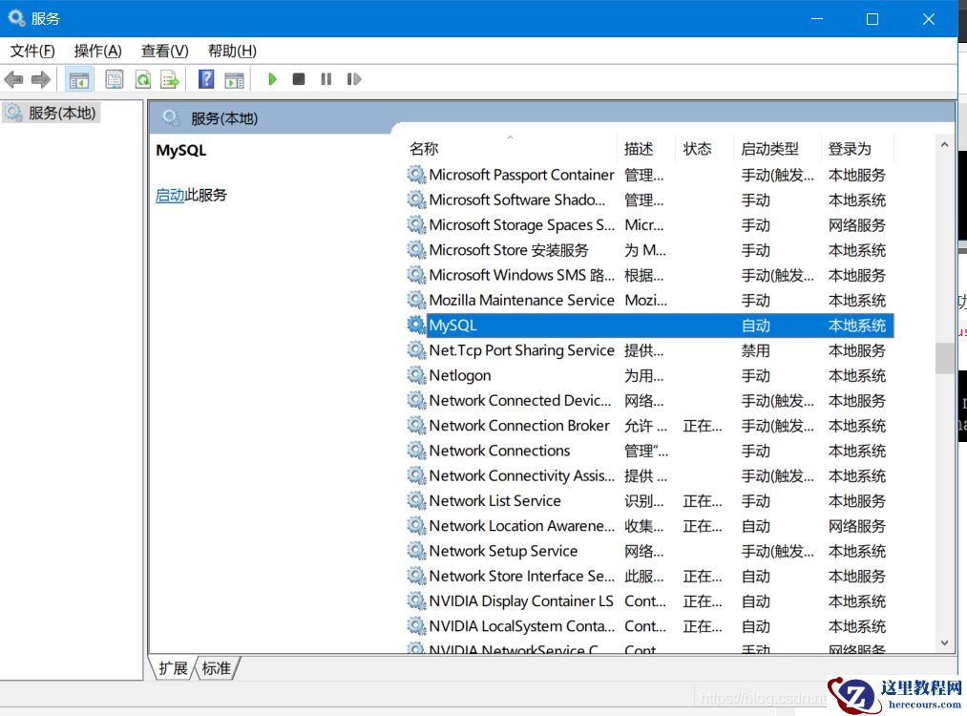Select Microsoft Store 安装服务 row
Screen dimensions: 967x716
[x=649, y=250]
